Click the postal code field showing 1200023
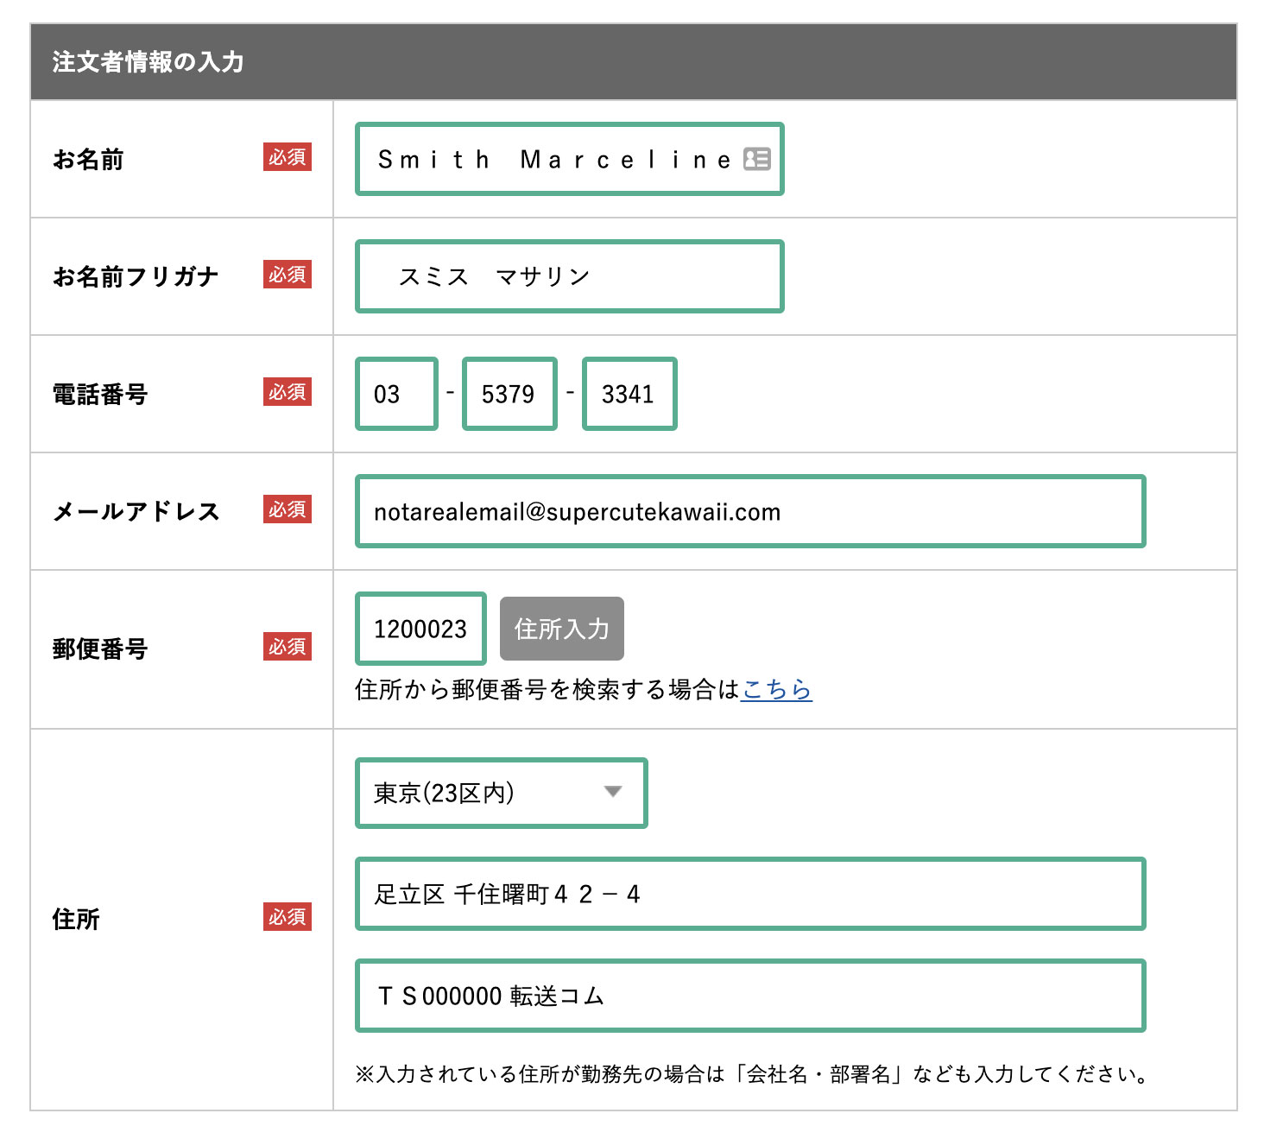This screenshot has width=1264, height=1126. [x=420, y=629]
